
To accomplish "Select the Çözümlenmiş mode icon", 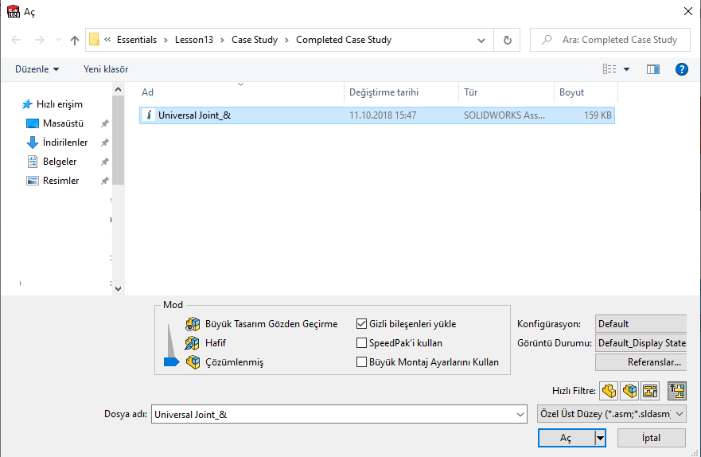I will pos(193,362).
